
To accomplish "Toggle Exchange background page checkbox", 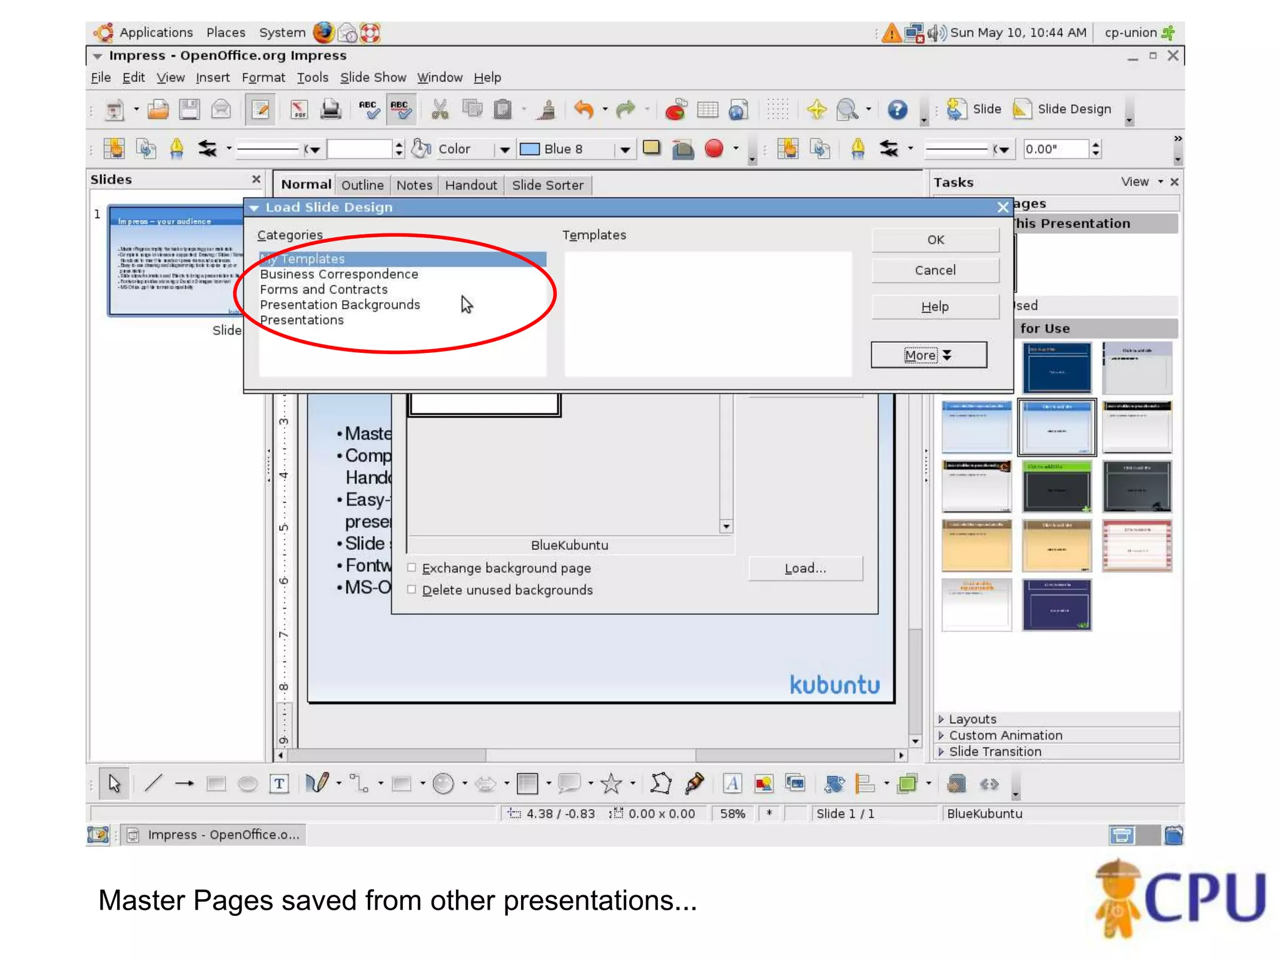I will click(x=412, y=567).
